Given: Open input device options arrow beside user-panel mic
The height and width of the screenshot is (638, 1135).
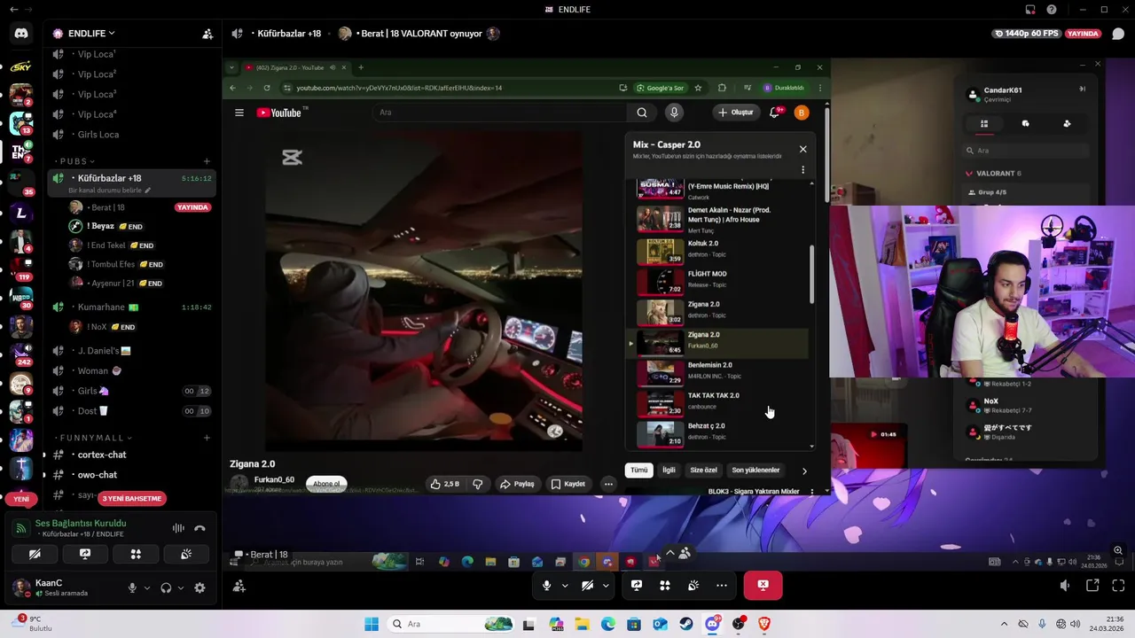Looking at the screenshot, I should (147, 587).
